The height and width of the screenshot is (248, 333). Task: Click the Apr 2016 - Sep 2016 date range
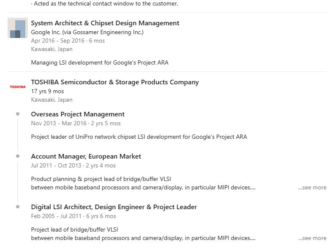pos(68,41)
